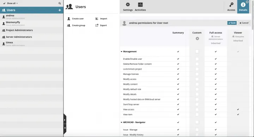This screenshot has height=137, width=254.
Task: Collapse the Management section
Action: pos(121,52)
